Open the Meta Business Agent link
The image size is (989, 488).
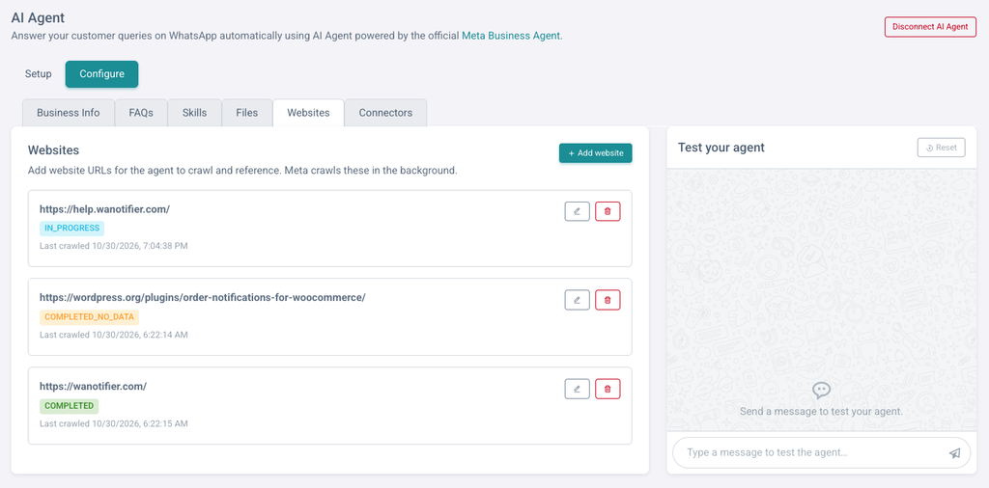[511, 36]
